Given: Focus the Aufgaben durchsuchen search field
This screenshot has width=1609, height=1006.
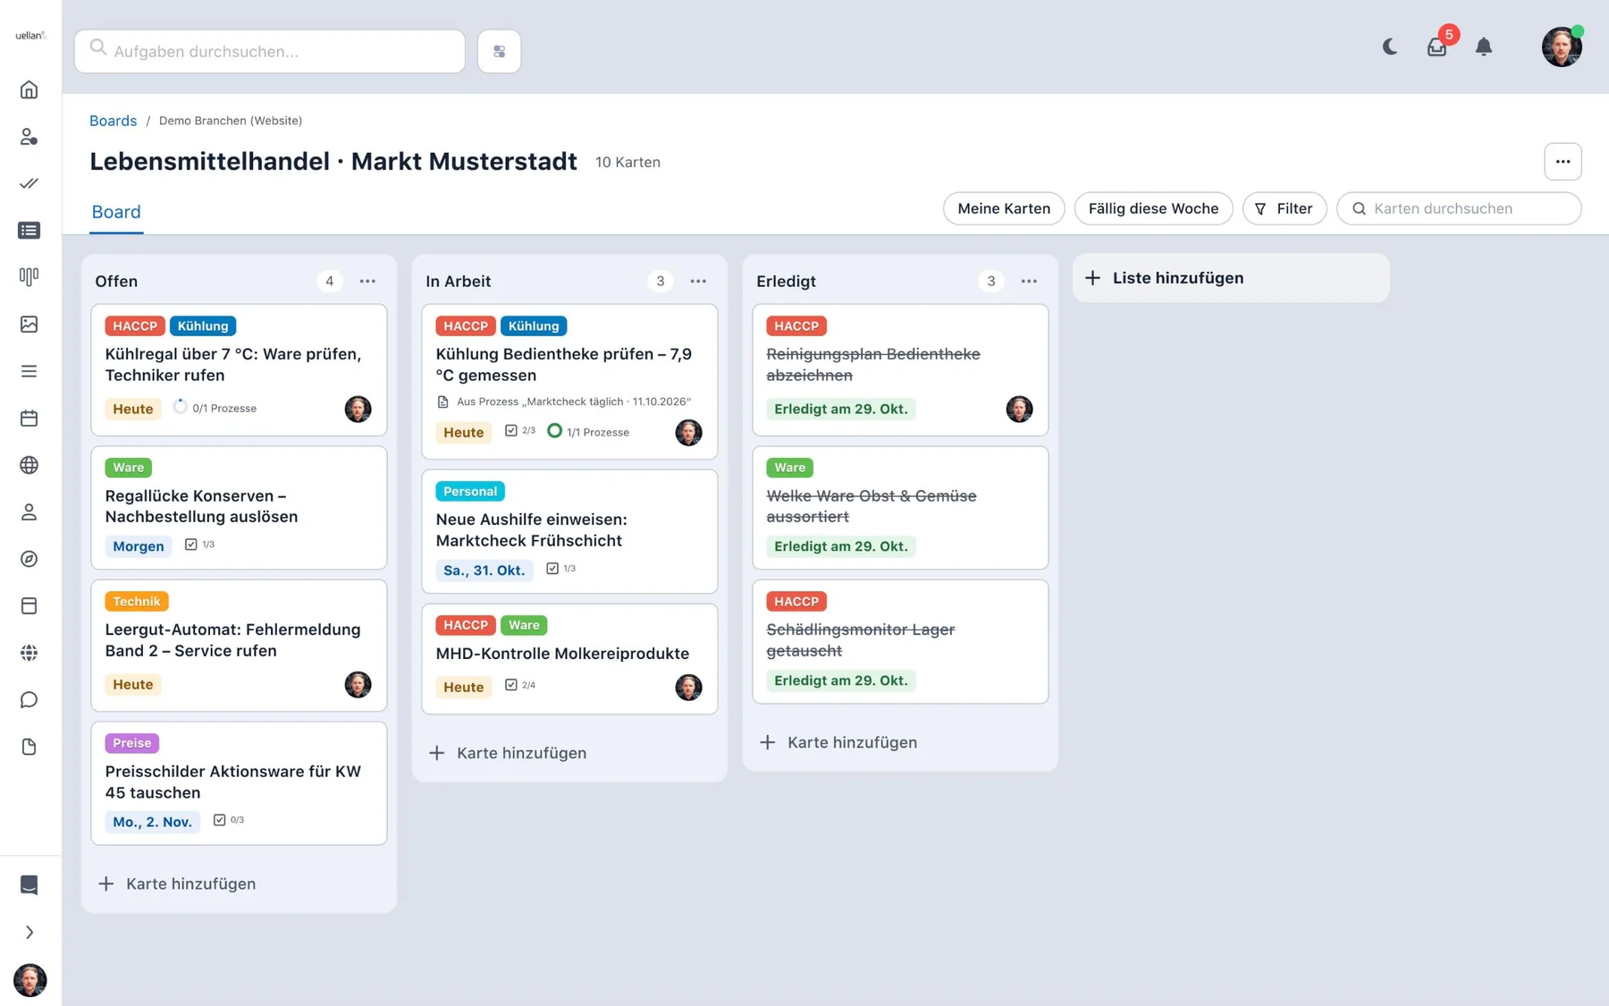Looking at the screenshot, I should tap(270, 51).
